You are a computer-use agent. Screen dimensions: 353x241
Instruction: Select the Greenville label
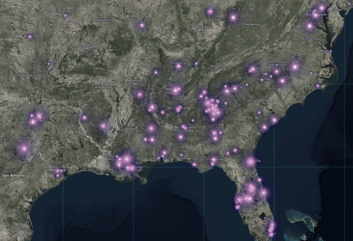click(240, 85)
